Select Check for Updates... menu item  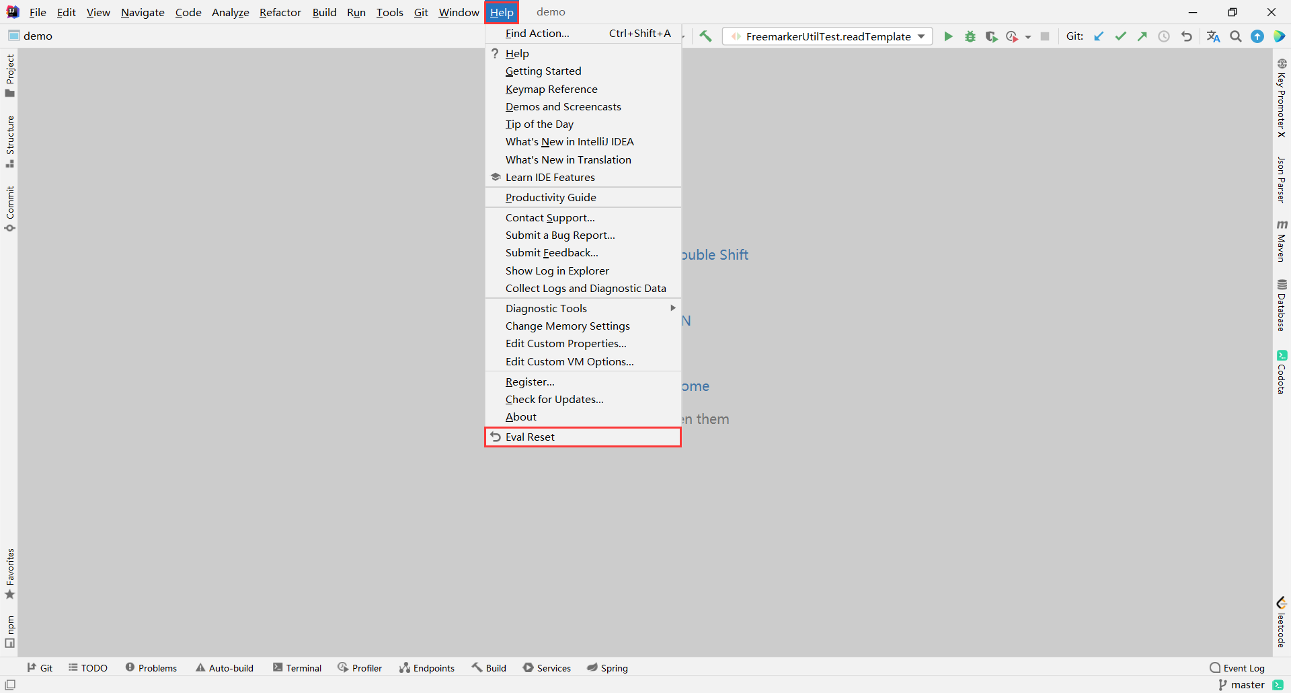pos(583,399)
